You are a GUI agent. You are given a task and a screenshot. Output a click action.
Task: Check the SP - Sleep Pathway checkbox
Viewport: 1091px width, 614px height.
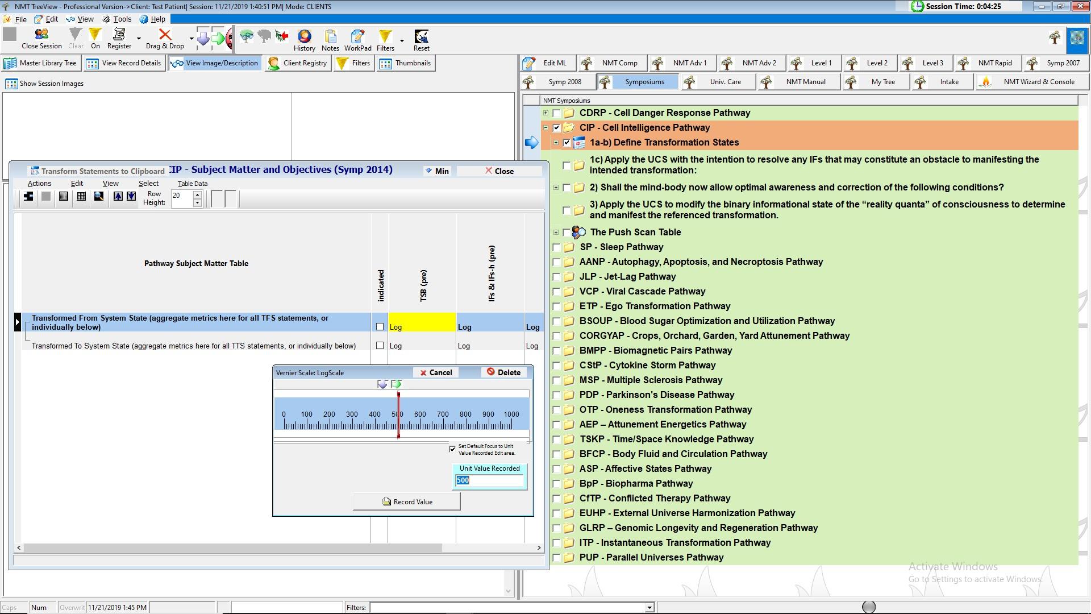(x=556, y=247)
